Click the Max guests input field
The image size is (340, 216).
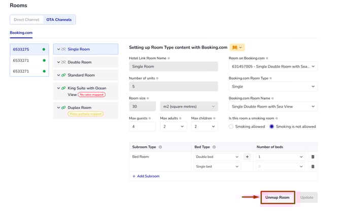tap(142, 126)
